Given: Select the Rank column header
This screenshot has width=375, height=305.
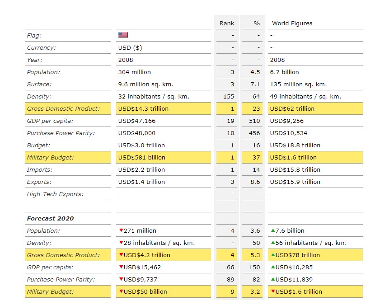Looking at the screenshot, I should (227, 23).
